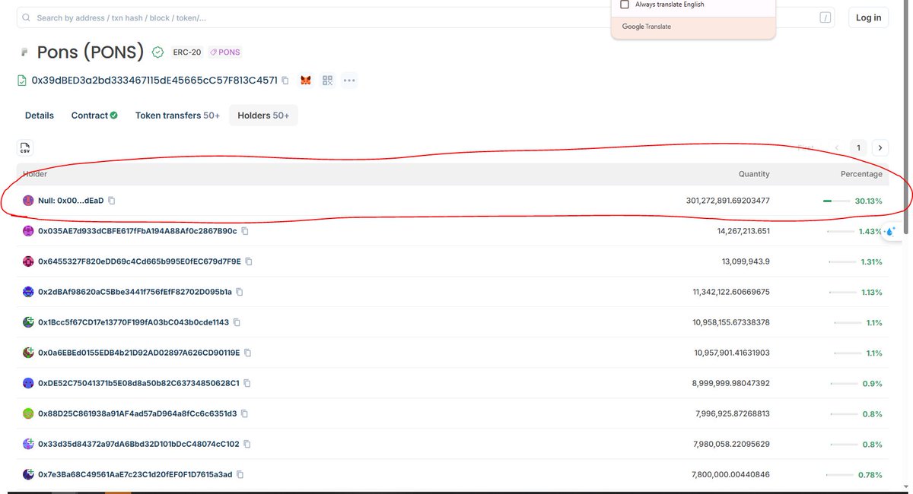Image resolution: width=913 pixels, height=494 pixels.
Task: Copy address 0x035AE7d9...B90c
Action: pyautogui.click(x=245, y=231)
